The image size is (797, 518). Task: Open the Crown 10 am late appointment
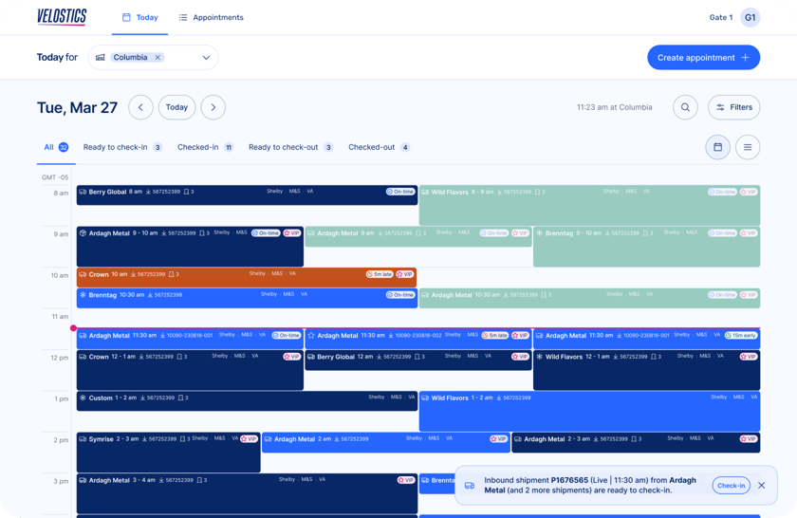pos(247,278)
